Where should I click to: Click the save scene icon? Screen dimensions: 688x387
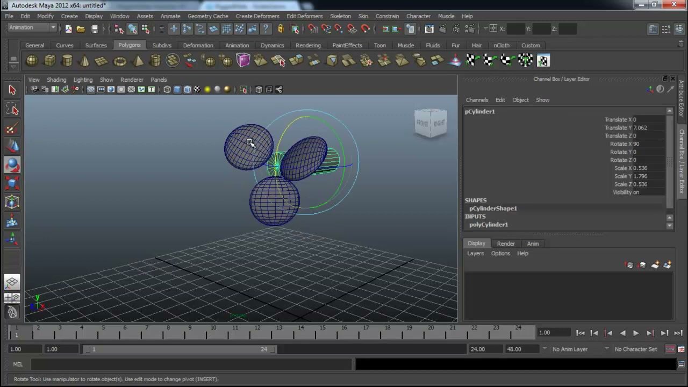pos(95,28)
